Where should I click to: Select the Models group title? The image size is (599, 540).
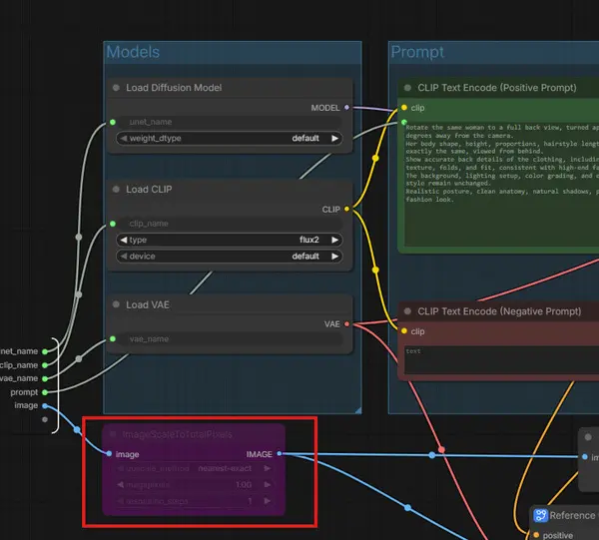(x=133, y=52)
